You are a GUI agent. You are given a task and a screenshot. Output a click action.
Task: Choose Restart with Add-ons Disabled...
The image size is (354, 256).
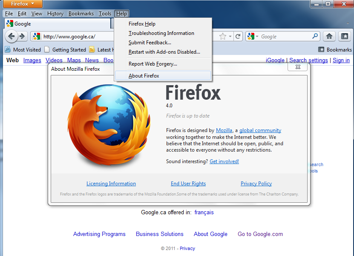pos(163,52)
